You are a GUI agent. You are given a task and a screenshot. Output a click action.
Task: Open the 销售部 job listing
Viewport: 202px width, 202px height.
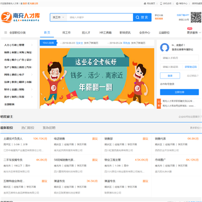tap(108, 139)
